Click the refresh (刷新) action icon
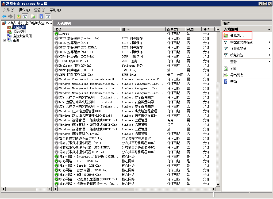 click(226, 69)
